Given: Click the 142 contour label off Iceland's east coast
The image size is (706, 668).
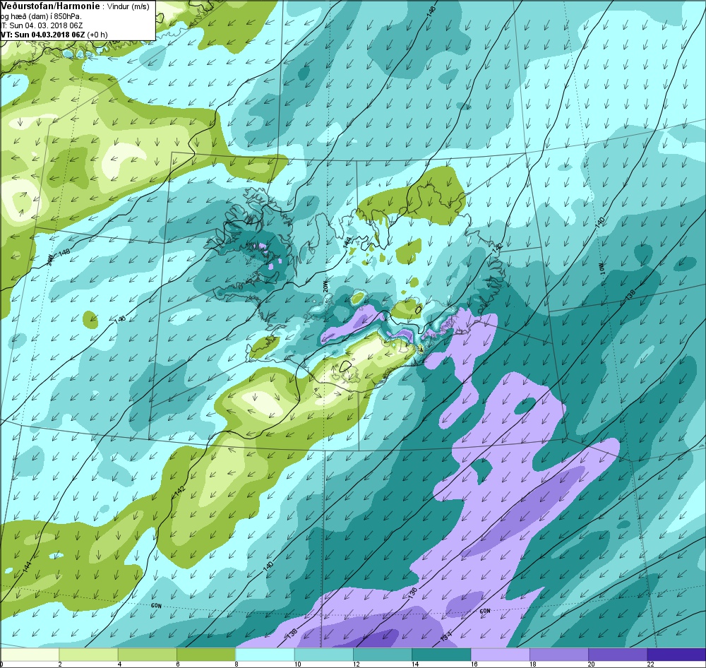Looking at the screenshot, I should click(x=496, y=249).
